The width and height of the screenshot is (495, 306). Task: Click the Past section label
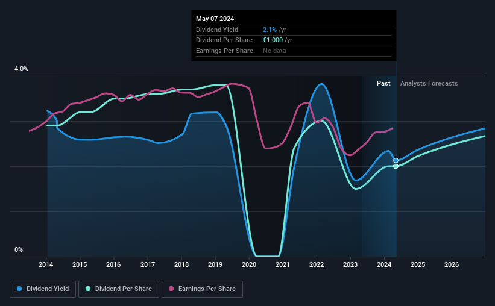[383, 83]
